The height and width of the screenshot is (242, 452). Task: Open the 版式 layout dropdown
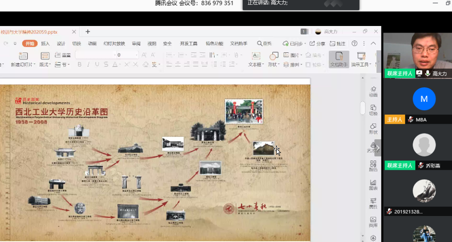point(45,64)
